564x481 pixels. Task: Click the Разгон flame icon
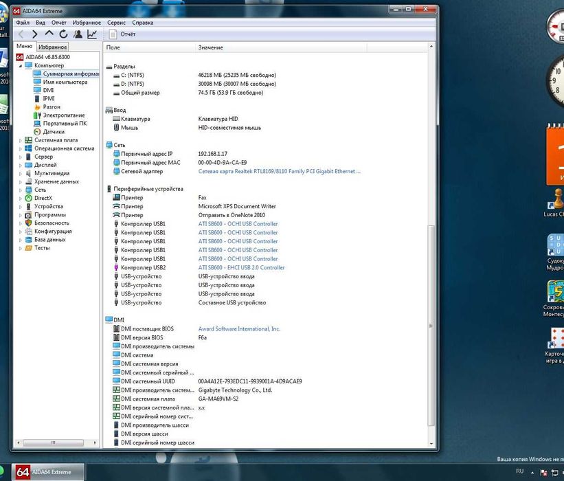click(x=37, y=107)
